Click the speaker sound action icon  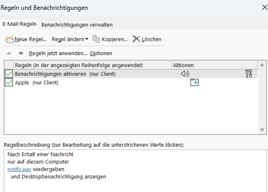tap(185, 74)
